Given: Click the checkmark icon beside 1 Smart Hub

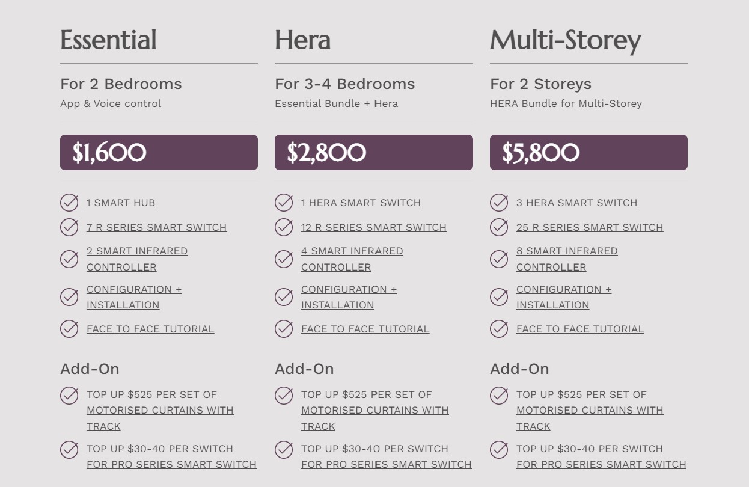Looking at the screenshot, I should pos(69,203).
